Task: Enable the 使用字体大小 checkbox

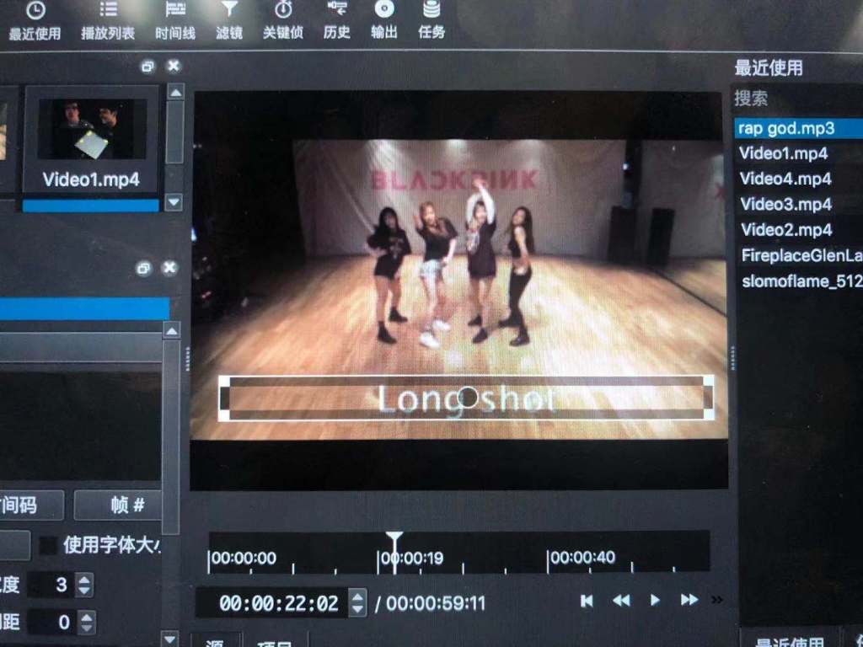Action: tap(50, 545)
